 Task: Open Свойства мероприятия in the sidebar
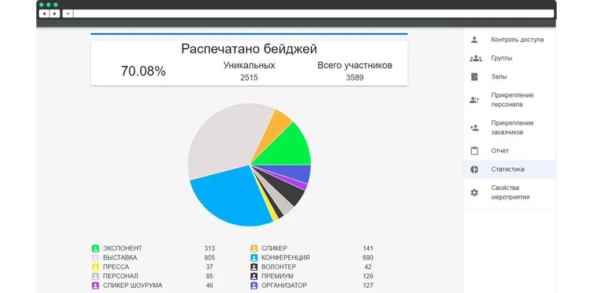(x=510, y=193)
